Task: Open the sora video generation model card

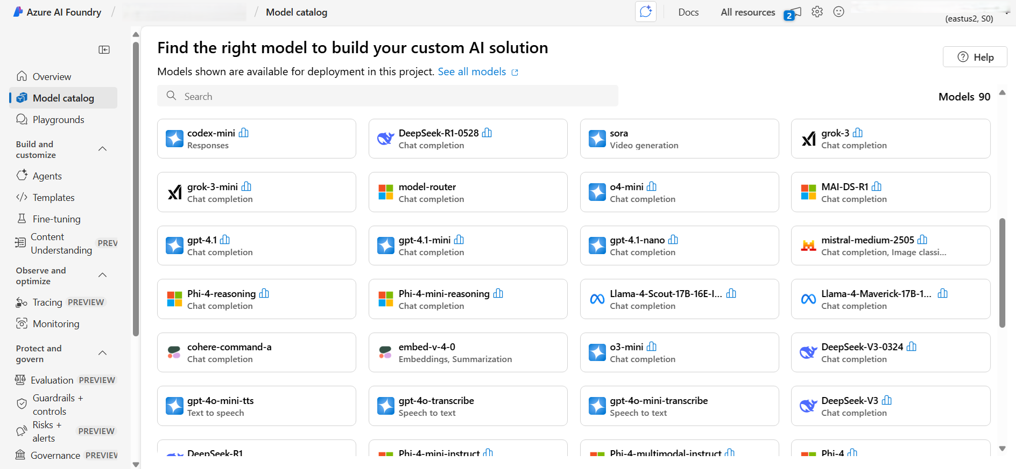Action: pos(679,139)
